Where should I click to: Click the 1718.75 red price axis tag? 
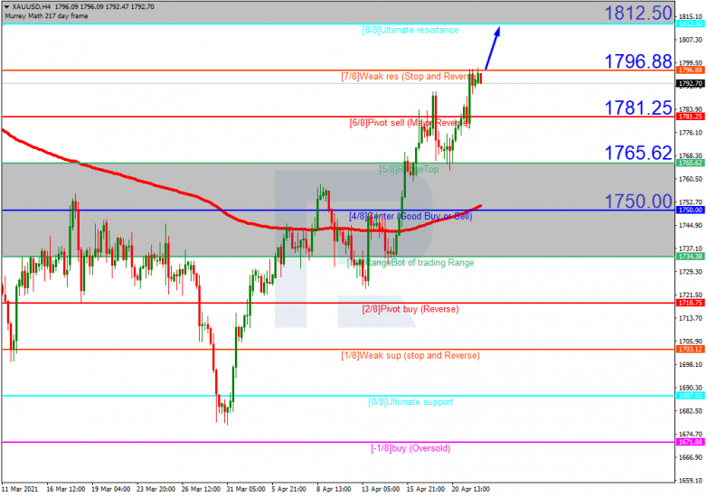tap(691, 303)
